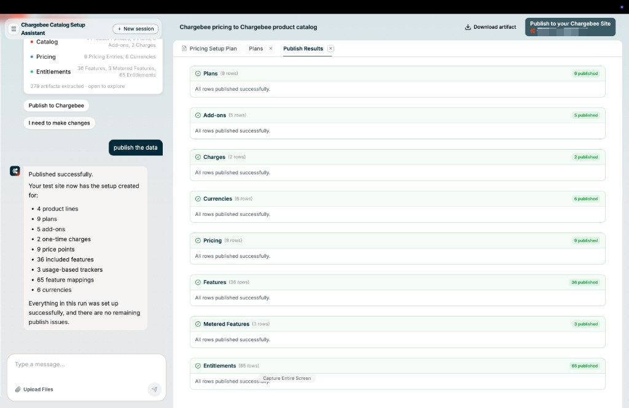Click 'Published successfully.' in assistant reply
This screenshot has height=408, width=629.
point(61,174)
